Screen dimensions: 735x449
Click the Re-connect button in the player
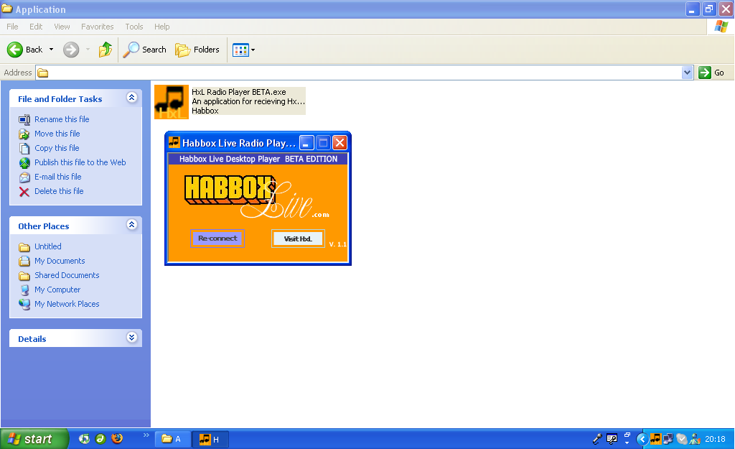(217, 239)
